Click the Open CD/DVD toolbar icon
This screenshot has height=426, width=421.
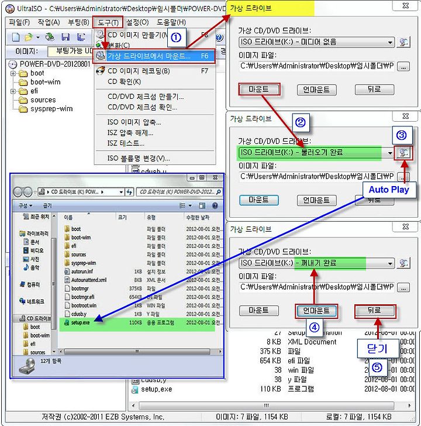[x=50, y=37]
